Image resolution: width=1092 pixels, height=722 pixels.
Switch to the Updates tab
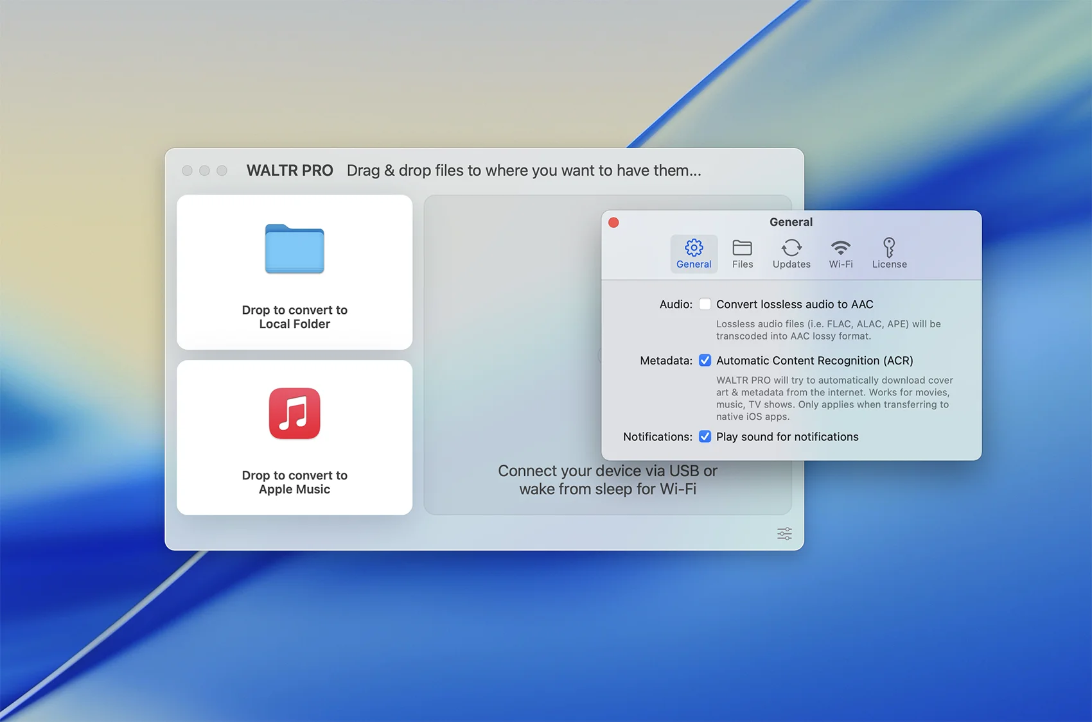coord(791,254)
